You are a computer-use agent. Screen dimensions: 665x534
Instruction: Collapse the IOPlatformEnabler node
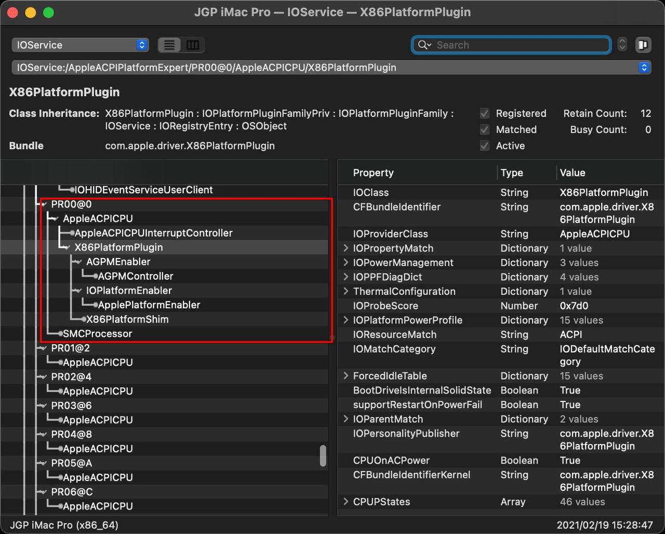click(x=79, y=291)
